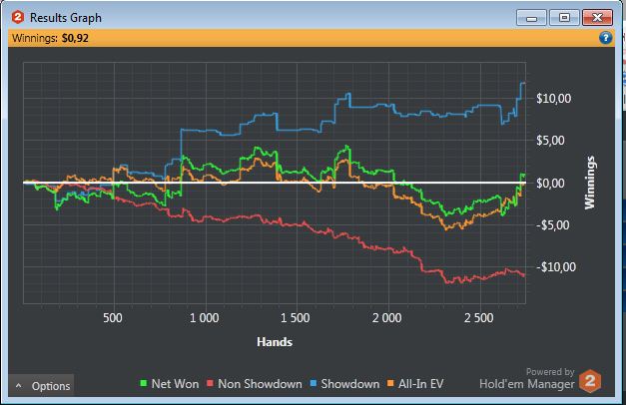Screen dimensions: 626x405
Task: Click the Results Graph title bar app icon
Action: (x=18, y=17)
